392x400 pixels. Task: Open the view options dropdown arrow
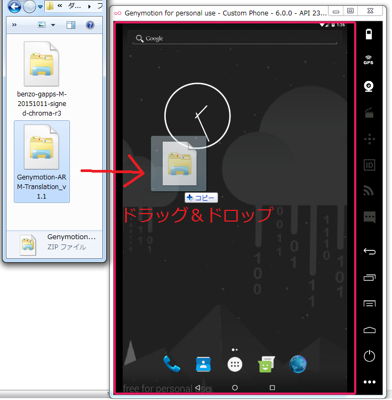pyautogui.click(x=53, y=25)
